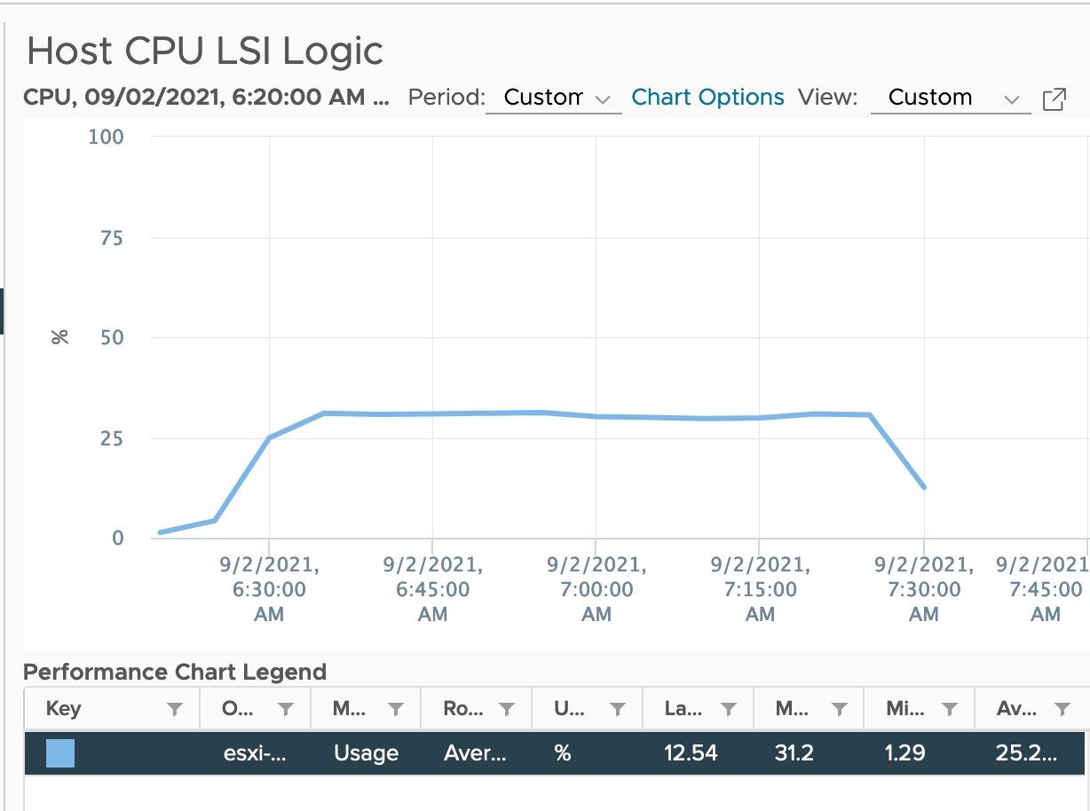Filter the Units column

click(618, 708)
